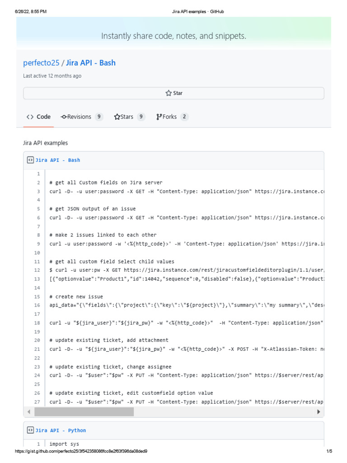Click the Forks branch icon

[x=159, y=117]
